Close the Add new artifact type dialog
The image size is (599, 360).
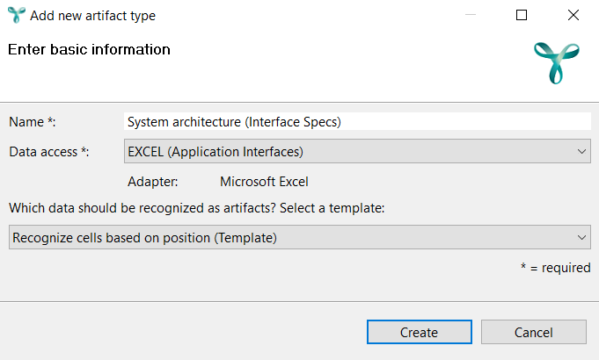(x=573, y=15)
